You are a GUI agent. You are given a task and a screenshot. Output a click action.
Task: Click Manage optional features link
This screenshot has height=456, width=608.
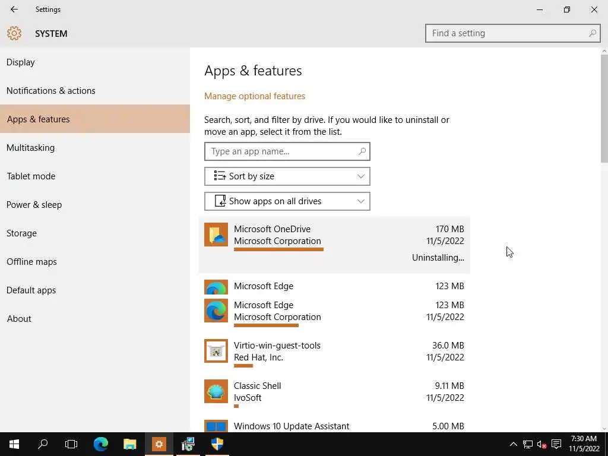pos(255,96)
